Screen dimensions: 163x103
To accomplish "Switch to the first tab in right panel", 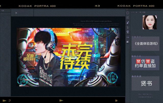I will (x=134, y=12).
